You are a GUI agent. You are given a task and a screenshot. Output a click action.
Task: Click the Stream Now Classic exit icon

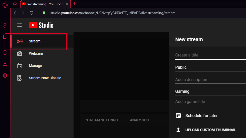click(20, 78)
